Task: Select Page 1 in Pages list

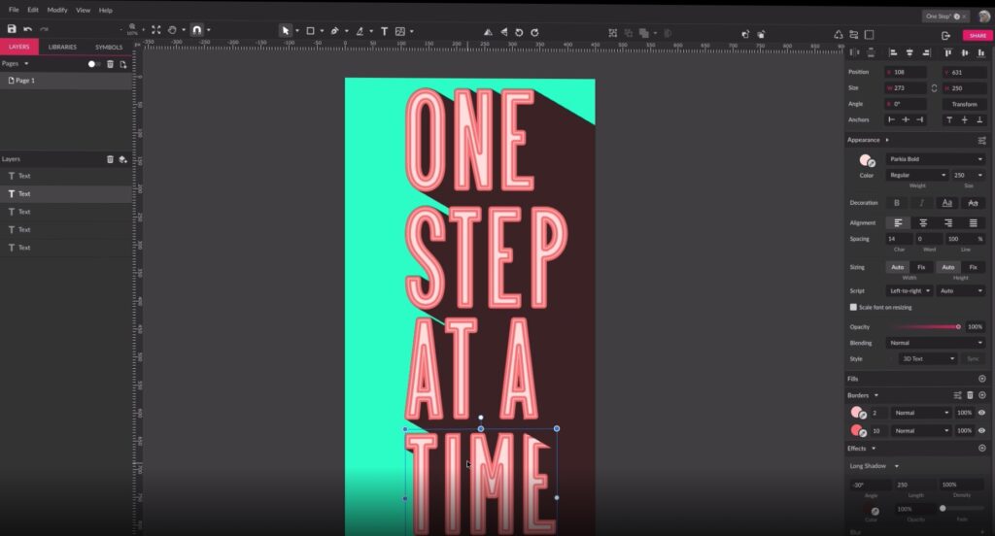Action: tap(66, 81)
